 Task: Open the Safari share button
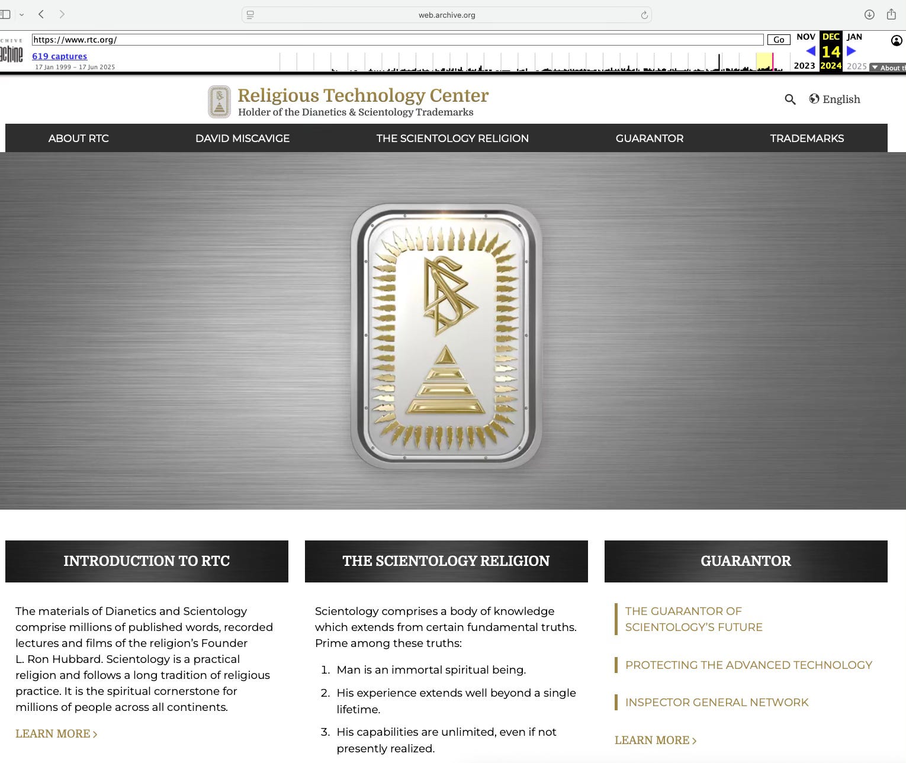point(891,14)
